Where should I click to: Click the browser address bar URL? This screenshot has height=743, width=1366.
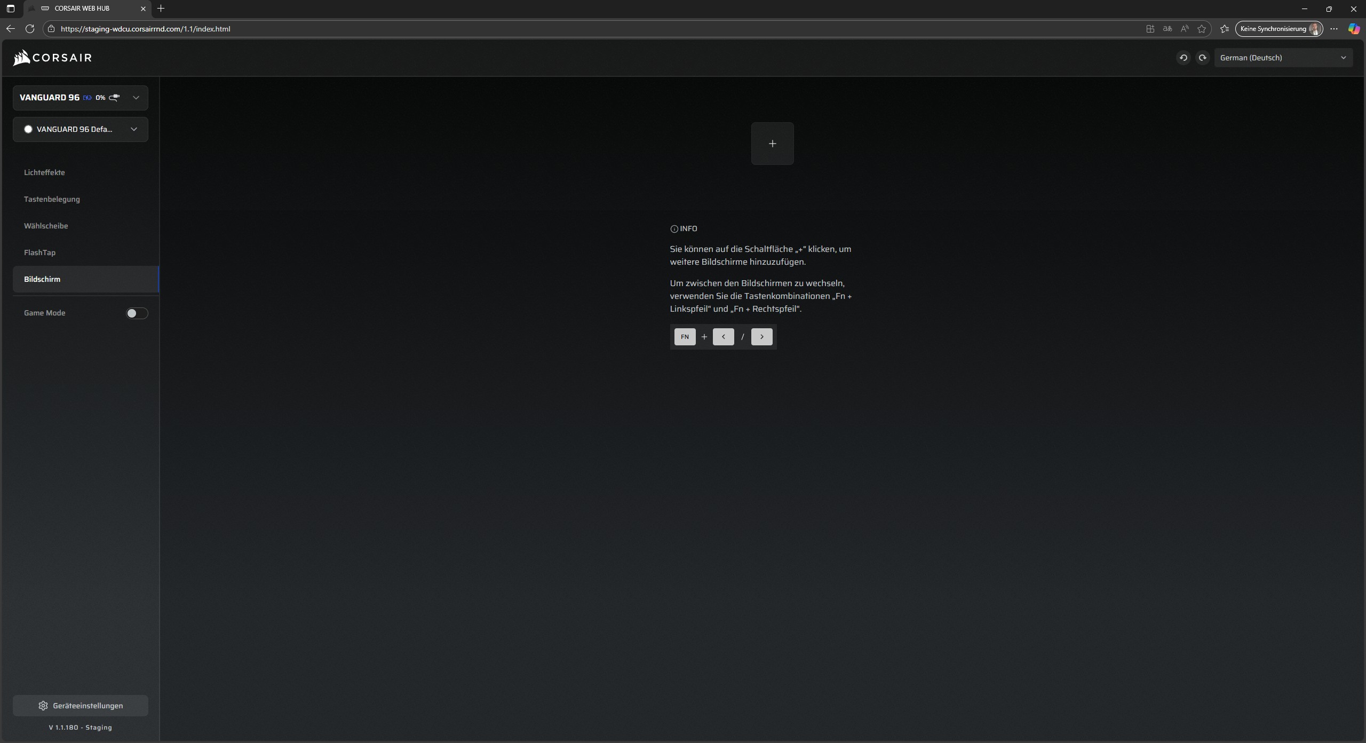145,29
